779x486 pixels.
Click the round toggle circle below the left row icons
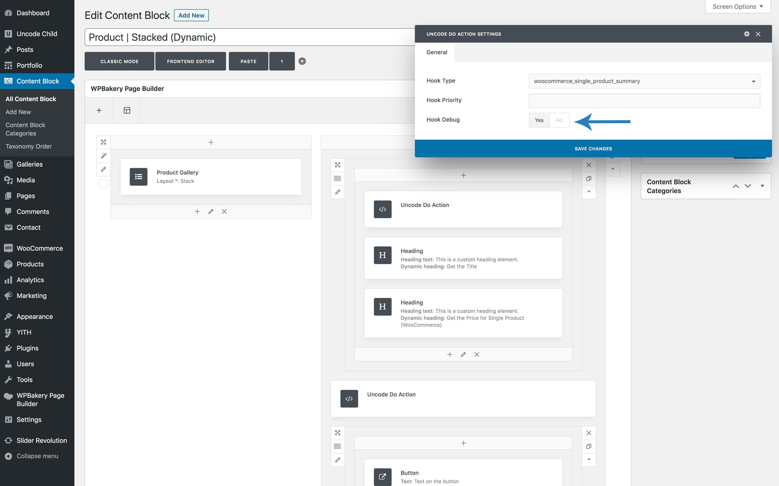(x=103, y=184)
